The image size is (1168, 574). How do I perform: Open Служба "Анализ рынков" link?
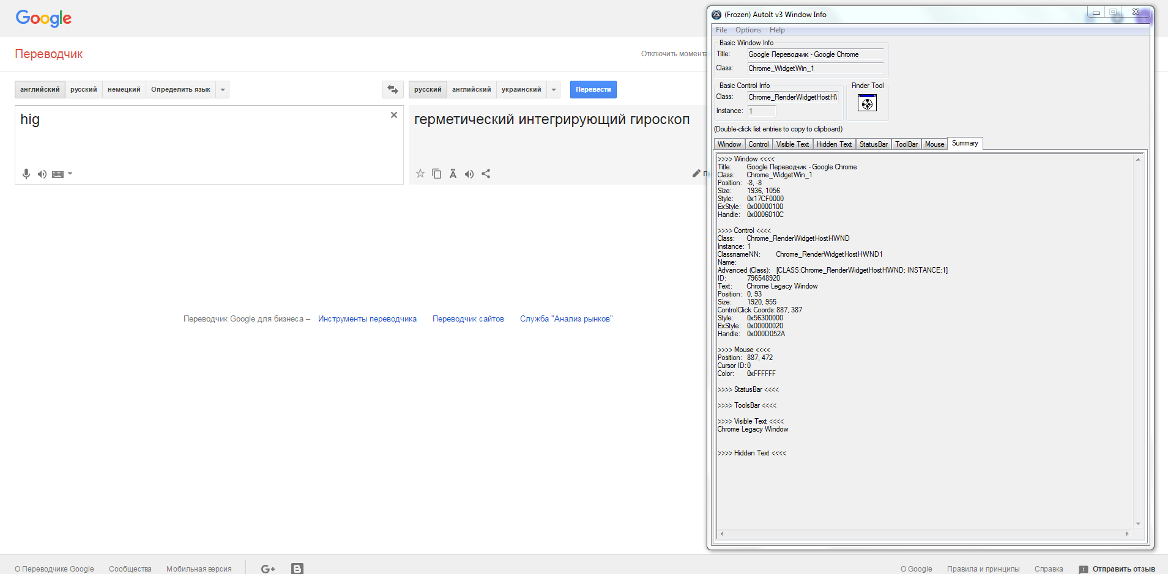567,319
